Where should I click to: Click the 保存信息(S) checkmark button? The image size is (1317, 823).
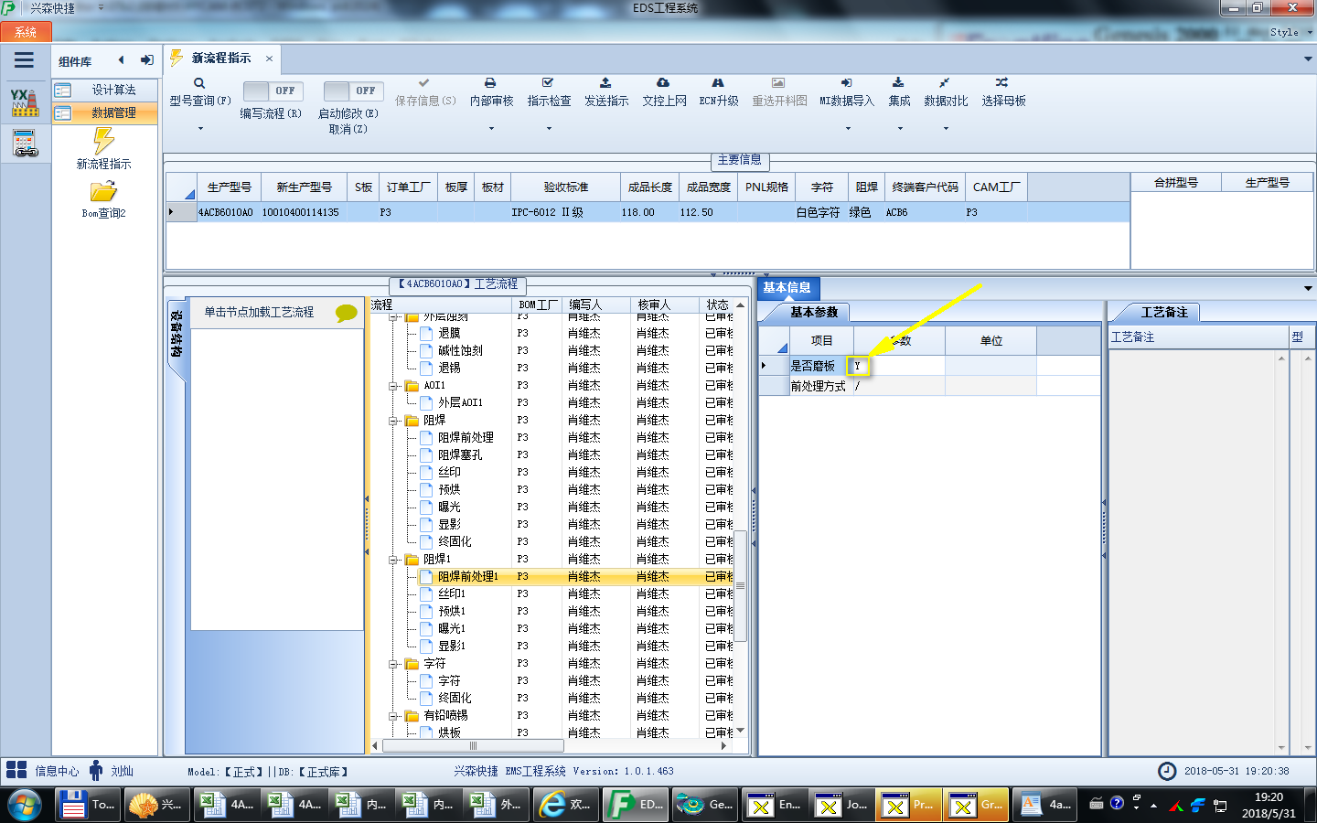point(424,92)
